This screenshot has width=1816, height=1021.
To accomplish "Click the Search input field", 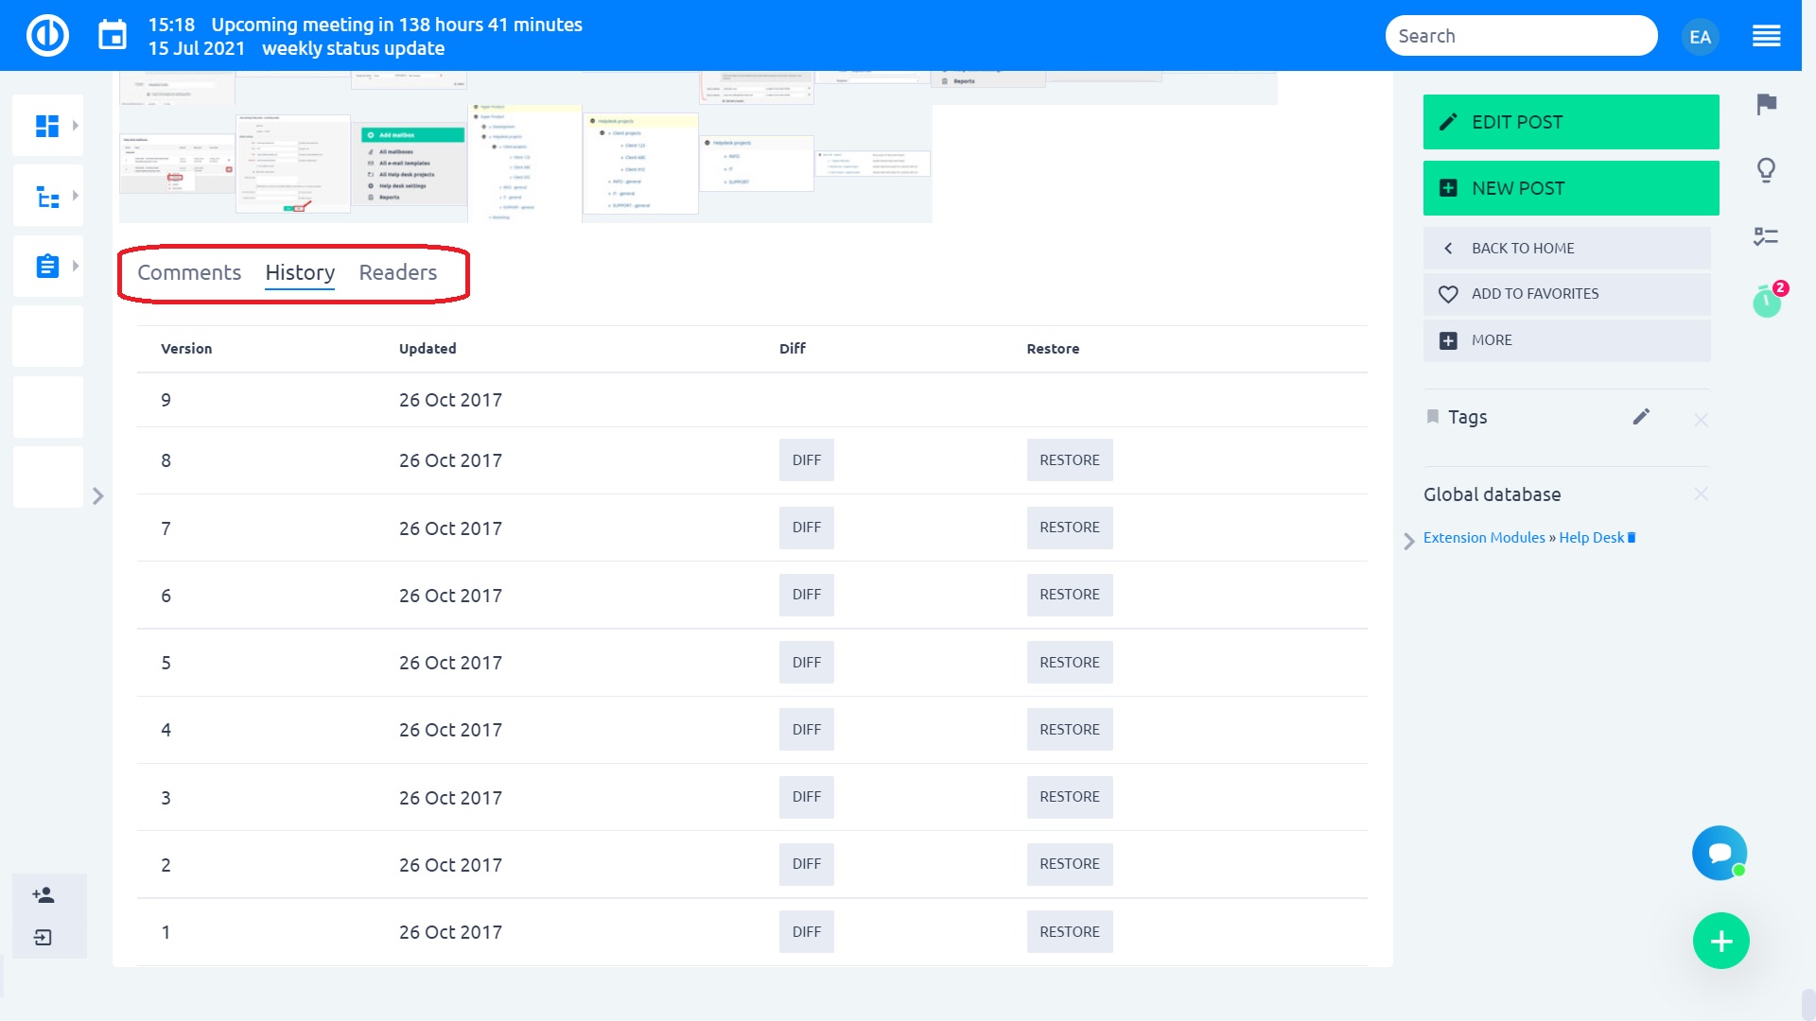I will coord(1520,36).
